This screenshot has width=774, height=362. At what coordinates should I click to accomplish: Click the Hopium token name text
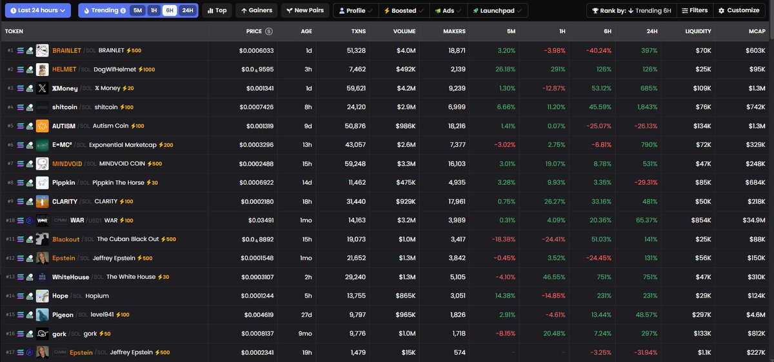97,296
